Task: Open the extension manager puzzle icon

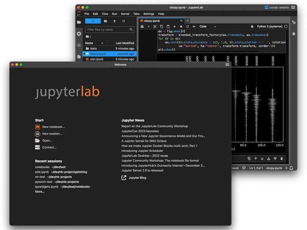Action: click(x=79, y=57)
